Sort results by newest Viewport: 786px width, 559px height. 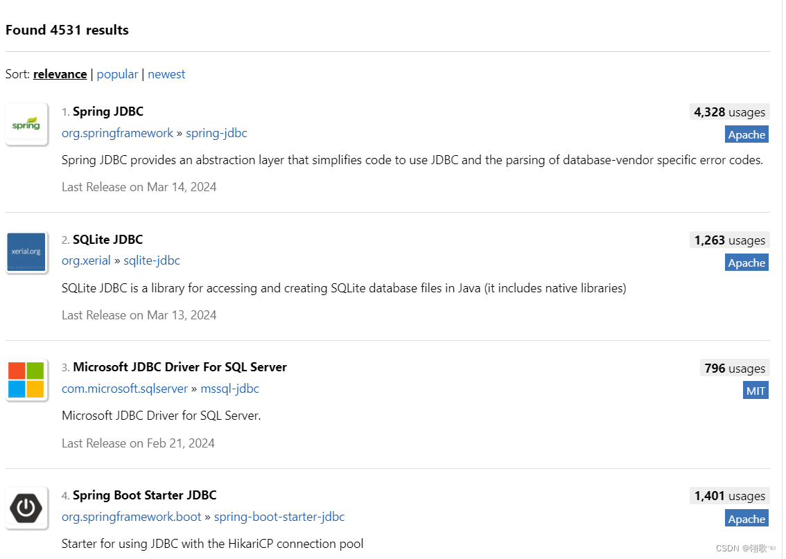(166, 74)
